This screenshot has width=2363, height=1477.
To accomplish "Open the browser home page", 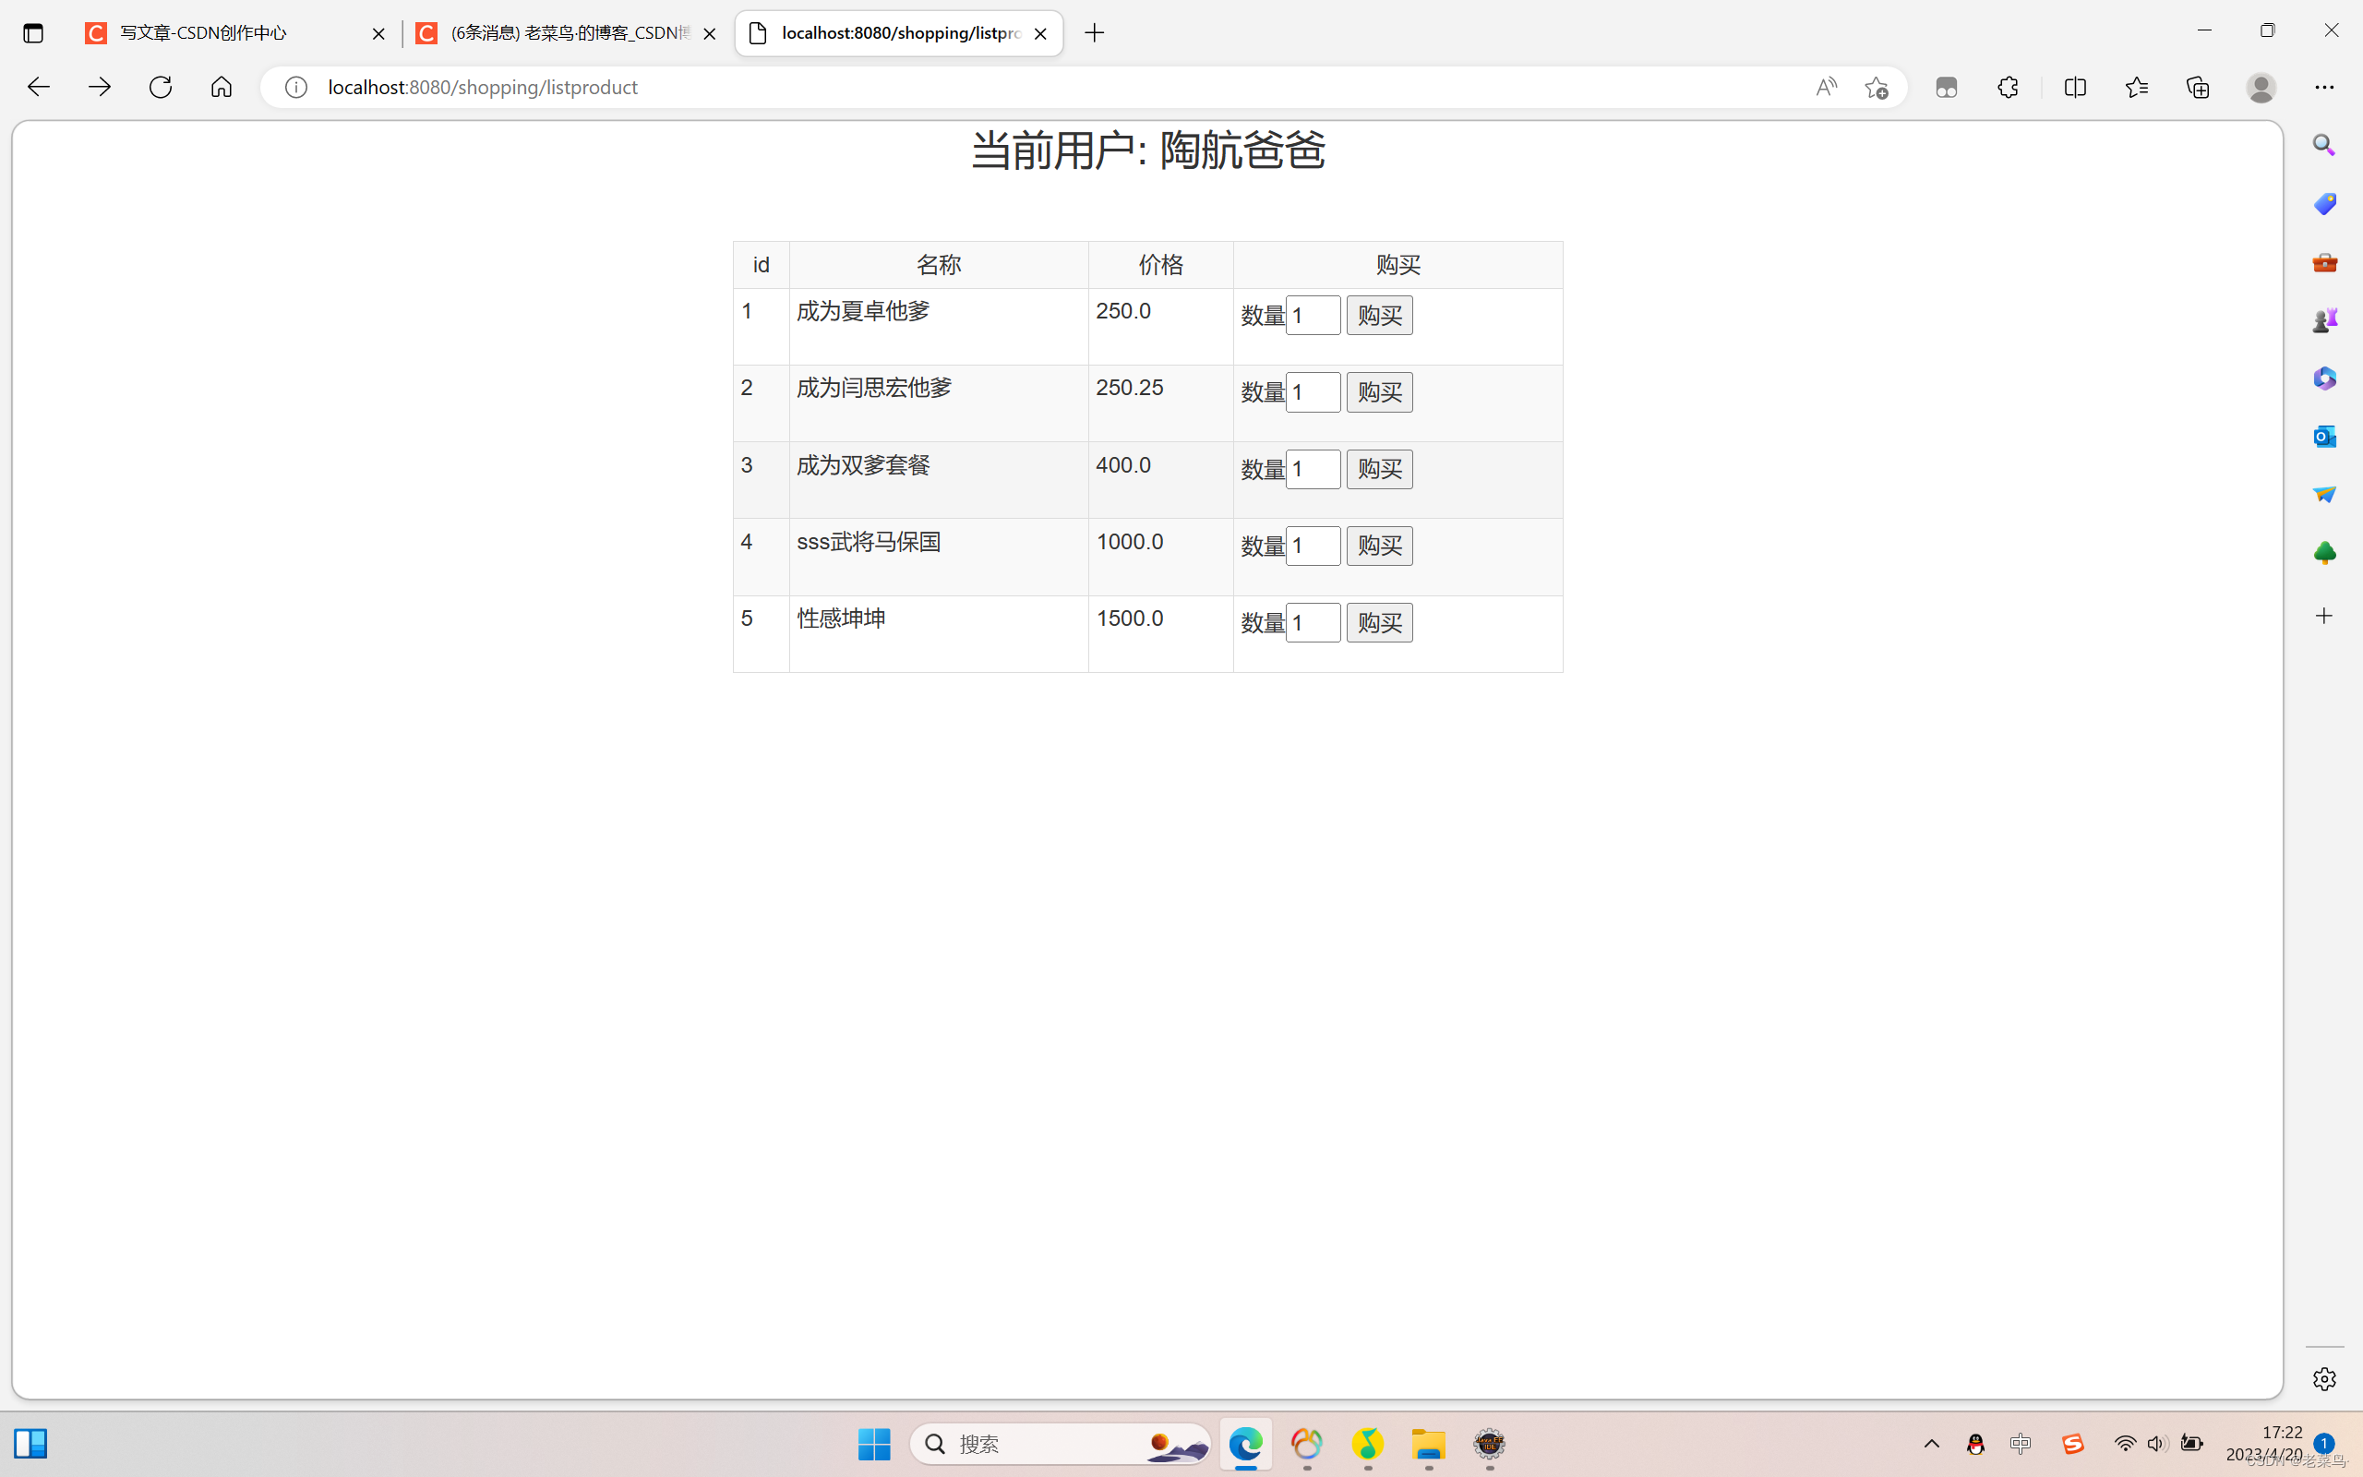I will pos(222,87).
